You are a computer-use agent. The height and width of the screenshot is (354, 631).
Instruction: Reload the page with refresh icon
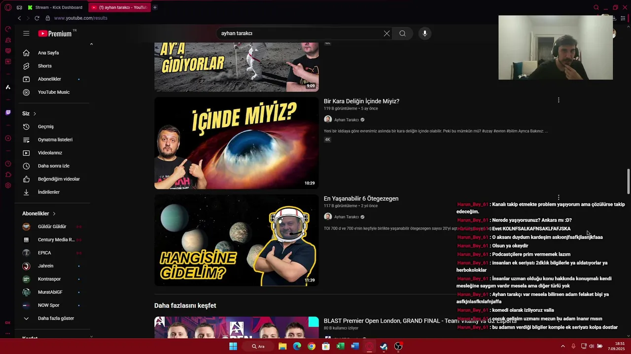(x=37, y=18)
